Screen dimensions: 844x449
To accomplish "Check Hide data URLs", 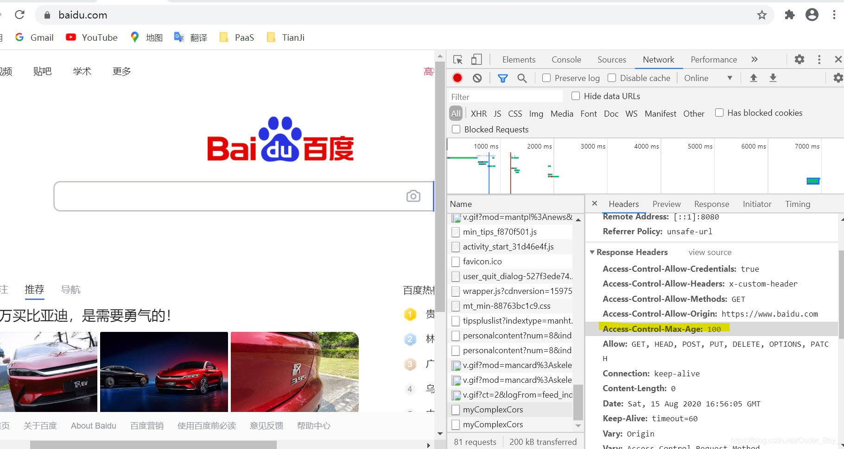I will pyautogui.click(x=576, y=96).
